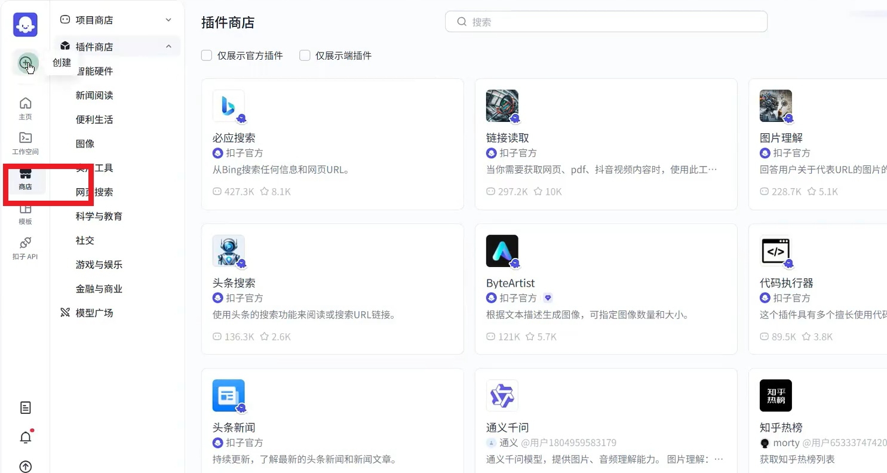Viewport: 887px width, 473px height.
Task: Click description 从Bing搜索任何信息和网页URL。
Action: point(281,170)
